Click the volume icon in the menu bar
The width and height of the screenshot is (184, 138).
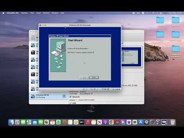[138, 13]
